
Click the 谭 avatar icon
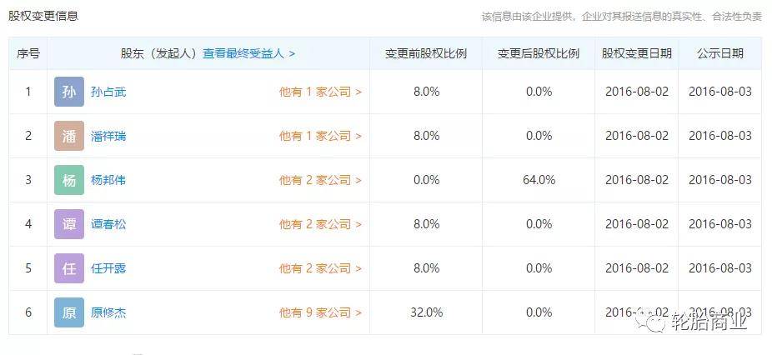tap(69, 224)
